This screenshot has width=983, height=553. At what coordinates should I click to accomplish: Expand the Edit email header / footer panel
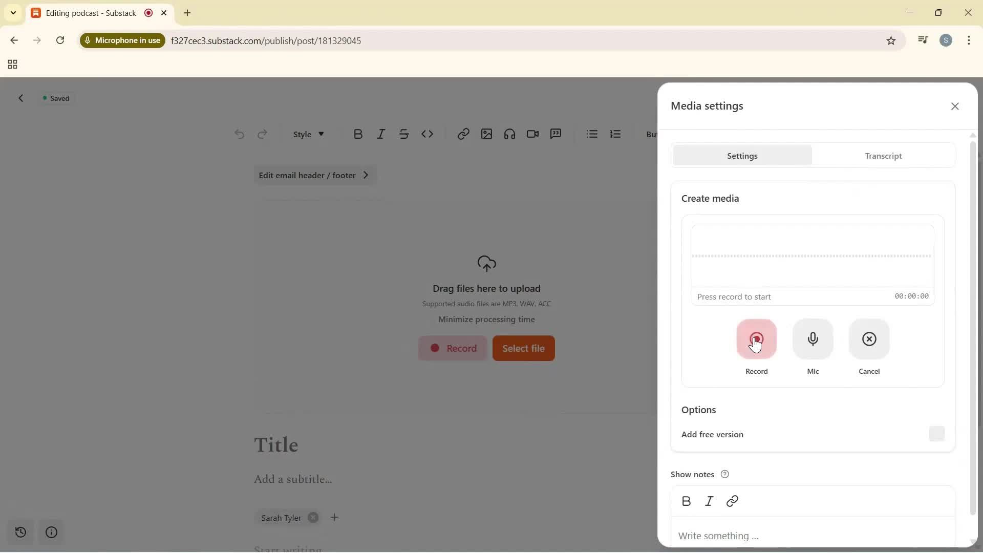(x=315, y=175)
